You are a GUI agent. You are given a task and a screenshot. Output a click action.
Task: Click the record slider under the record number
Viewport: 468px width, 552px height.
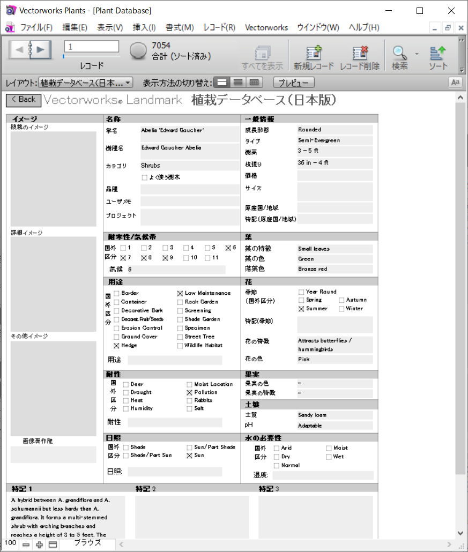(91, 56)
